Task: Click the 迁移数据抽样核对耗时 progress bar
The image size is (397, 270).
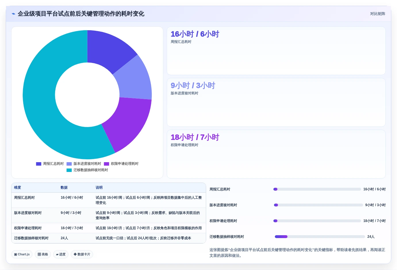Action: tap(320, 237)
